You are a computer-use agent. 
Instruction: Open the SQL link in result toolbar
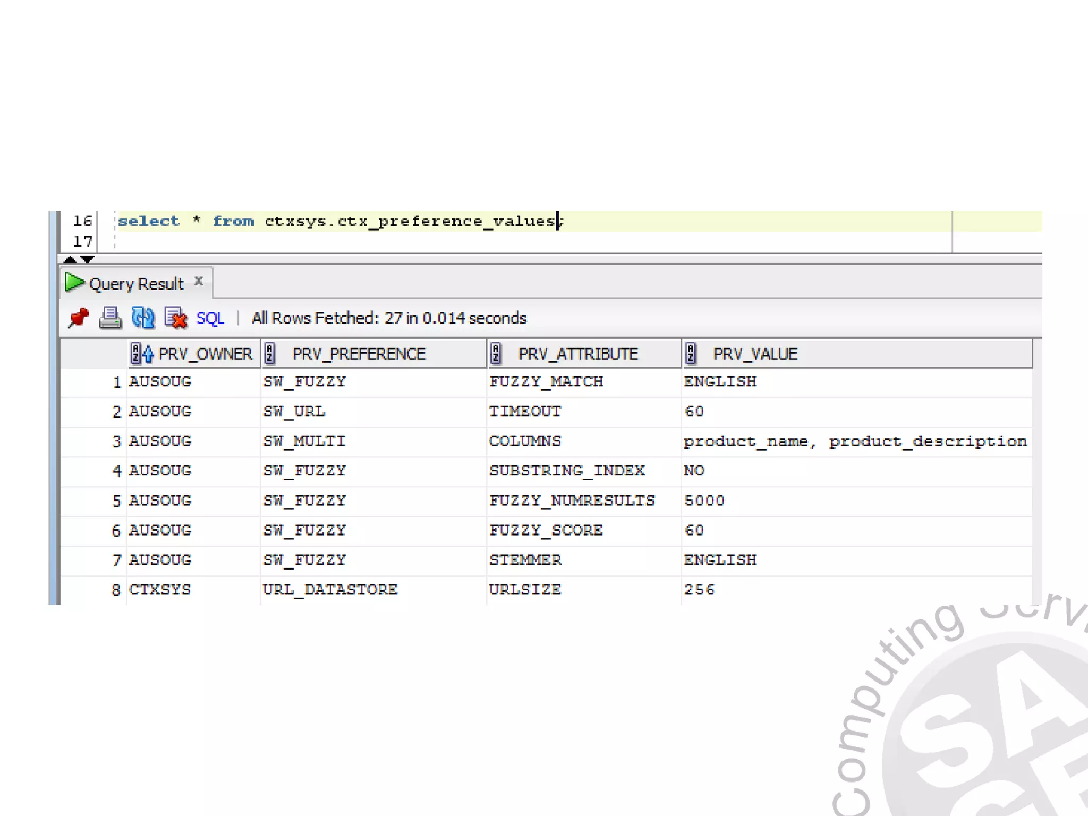210,318
